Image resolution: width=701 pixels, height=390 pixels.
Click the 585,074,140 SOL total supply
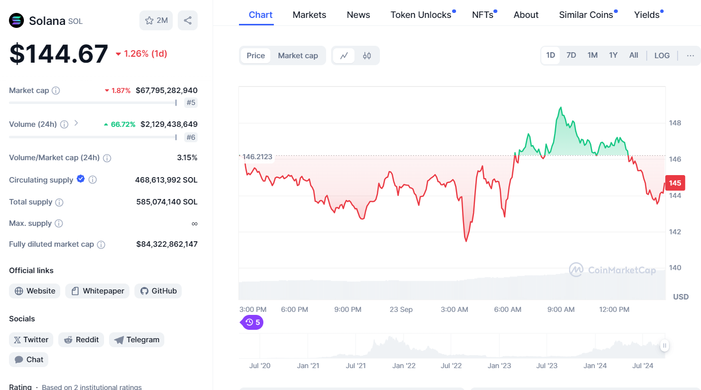(x=167, y=202)
